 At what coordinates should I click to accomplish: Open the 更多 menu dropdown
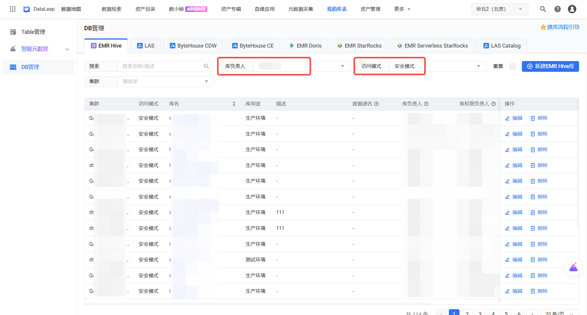402,9
